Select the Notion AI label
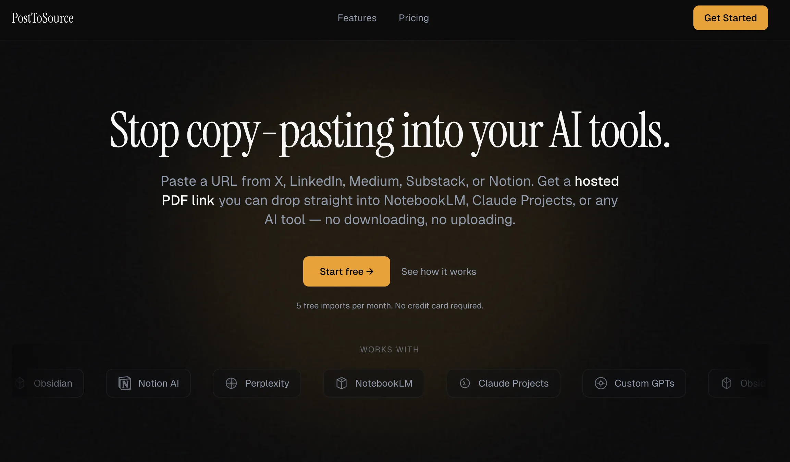Viewport: 790px width, 462px height. click(x=159, y=383)
